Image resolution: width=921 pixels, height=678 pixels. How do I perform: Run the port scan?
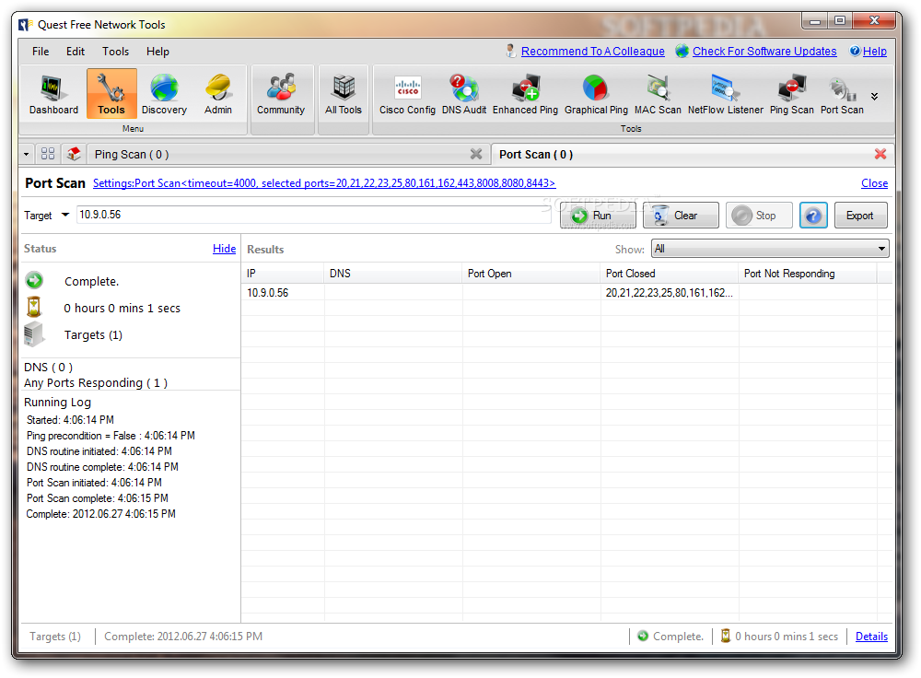coord(598,216)
